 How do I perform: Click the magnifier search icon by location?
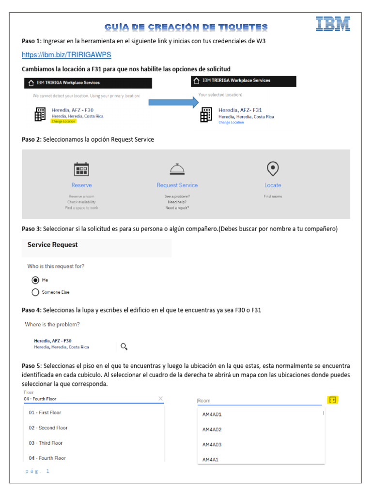click(124, 347)
